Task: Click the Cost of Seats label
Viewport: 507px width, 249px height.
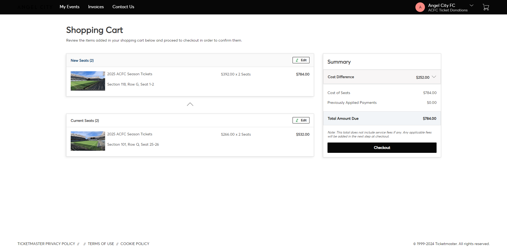Action: (x=339, y=93)
